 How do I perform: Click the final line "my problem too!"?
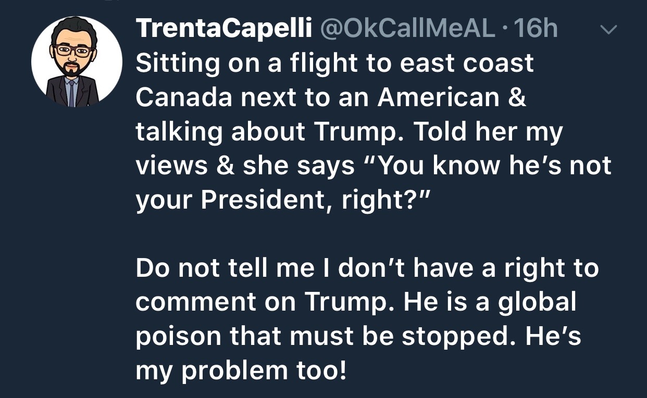click(x=241, y=371)
